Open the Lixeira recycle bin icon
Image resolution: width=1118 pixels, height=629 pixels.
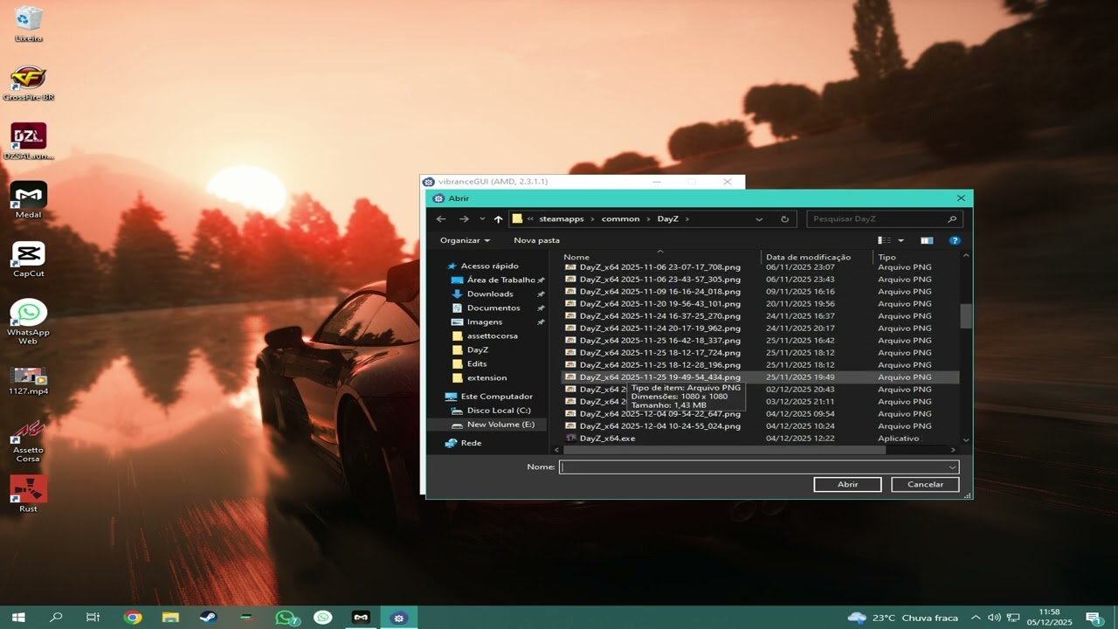tap(28, 24)
